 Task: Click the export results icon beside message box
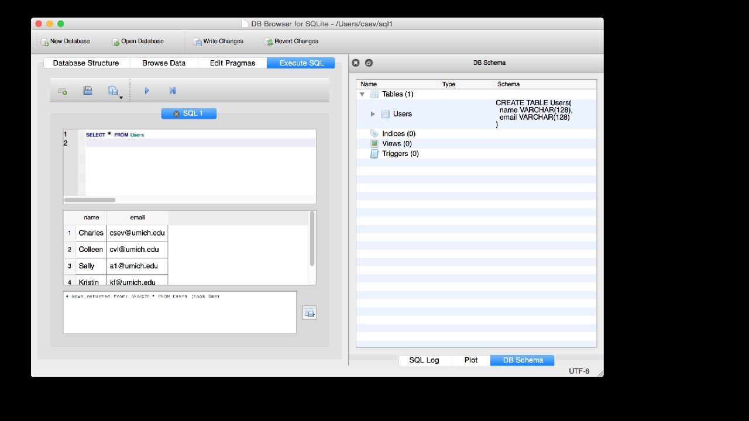pos(310,313)
